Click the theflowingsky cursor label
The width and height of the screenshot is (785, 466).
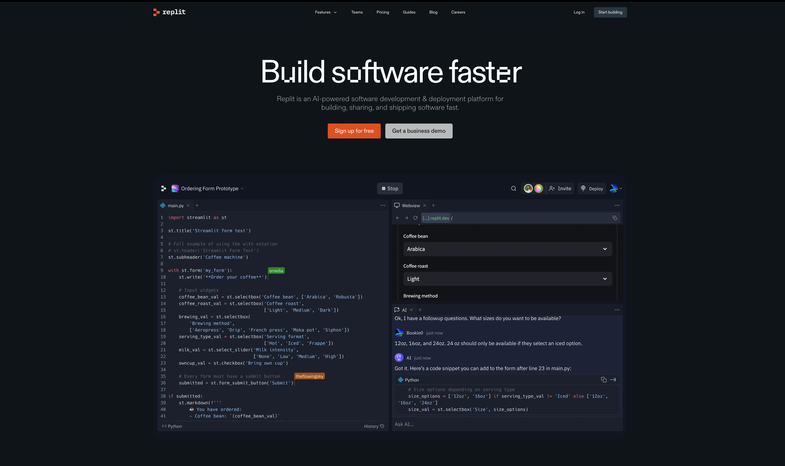pos(309,376)
